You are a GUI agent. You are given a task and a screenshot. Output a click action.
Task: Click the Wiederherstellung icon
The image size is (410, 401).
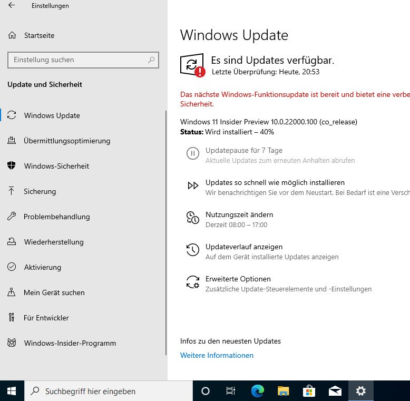(x=12, y=241)
